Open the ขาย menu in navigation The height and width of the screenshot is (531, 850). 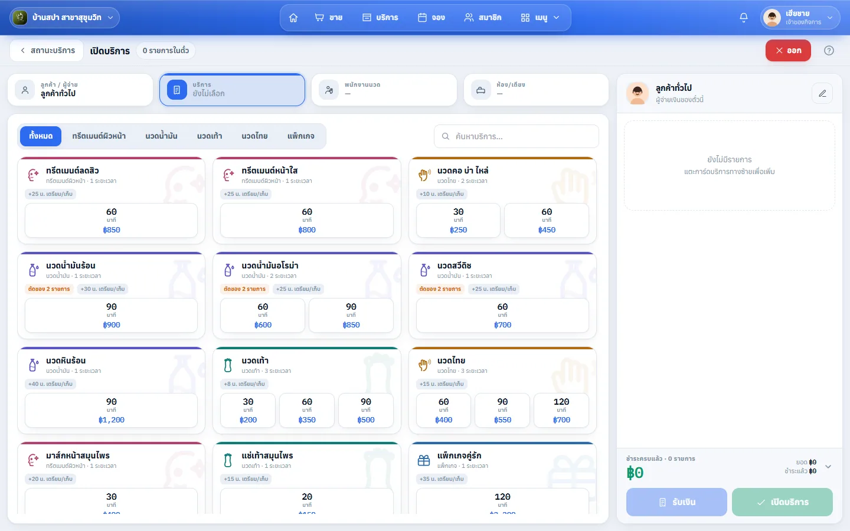point(329,18)
